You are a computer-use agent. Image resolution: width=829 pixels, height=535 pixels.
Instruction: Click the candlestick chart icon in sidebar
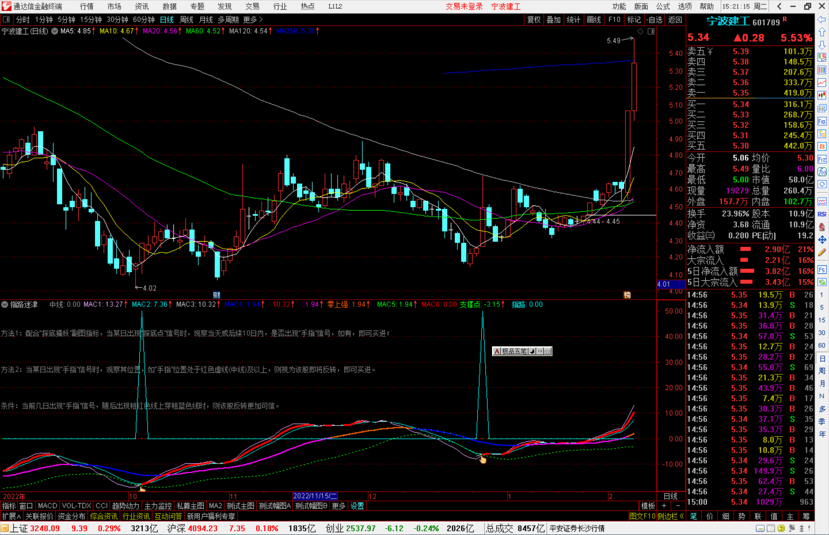tap(822, 95)
